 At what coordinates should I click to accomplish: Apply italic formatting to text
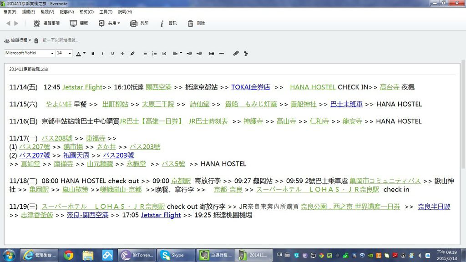[102, 53]
